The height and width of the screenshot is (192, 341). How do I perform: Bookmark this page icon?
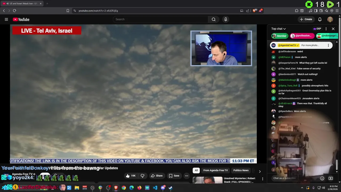click(68, 11)
